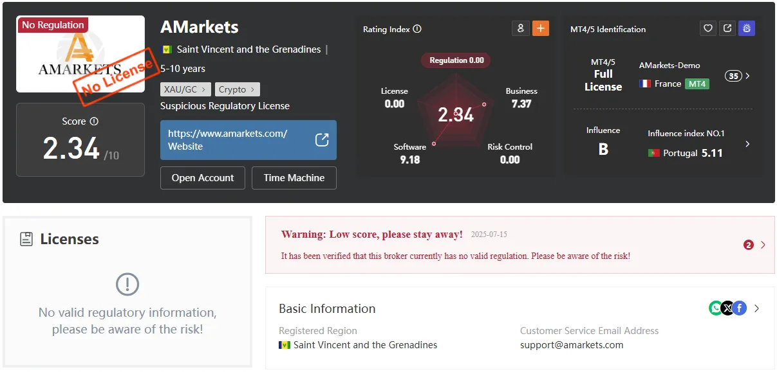Viewport: 777px width, 372px height.
Task: Click the No Regulation red label
Action: (53, 25)
